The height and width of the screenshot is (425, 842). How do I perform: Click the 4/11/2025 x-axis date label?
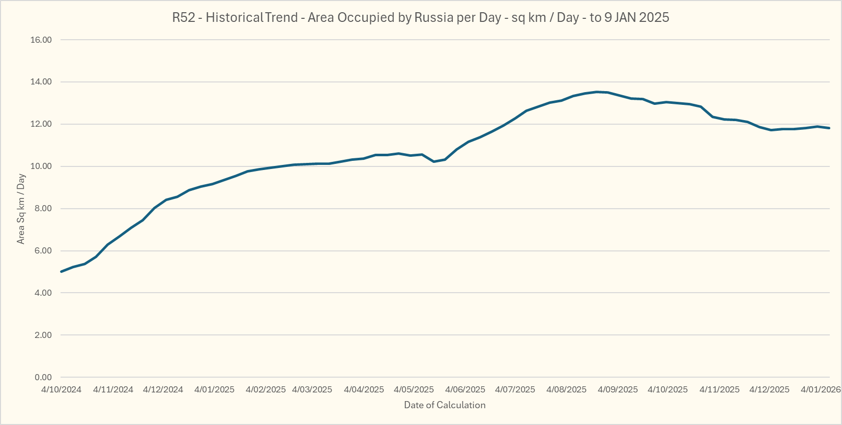pyautogui.click(x=719, y=389)
